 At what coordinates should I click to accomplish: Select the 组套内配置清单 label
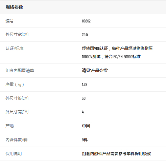point(20,71)
